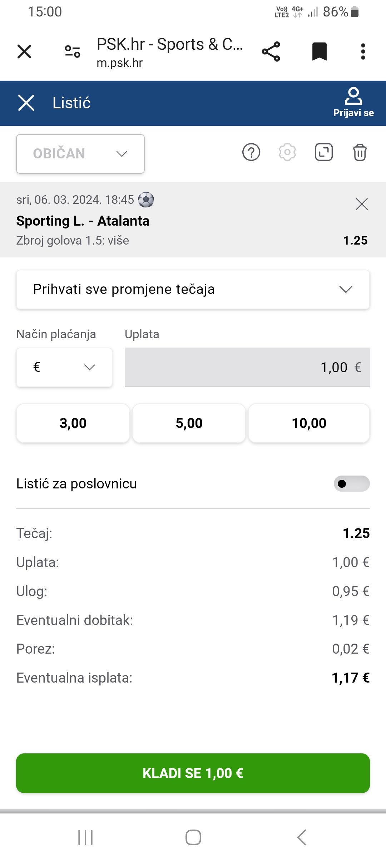Share the page via share icon
This screenshot has height=861, width=386.
click(271, 52)
